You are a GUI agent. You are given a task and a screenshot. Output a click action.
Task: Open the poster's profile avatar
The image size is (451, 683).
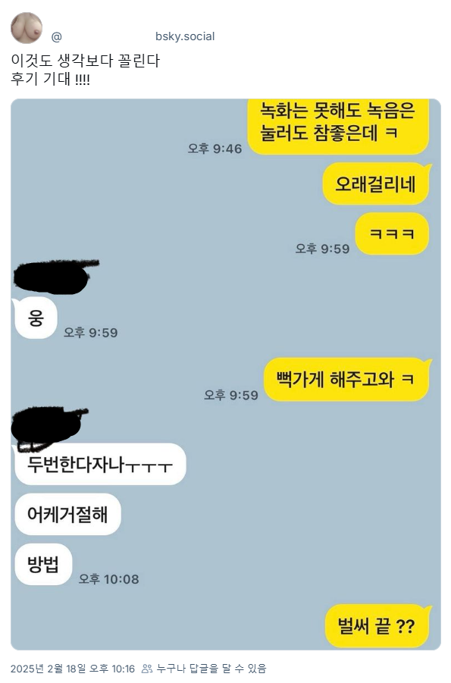[27, 28]
